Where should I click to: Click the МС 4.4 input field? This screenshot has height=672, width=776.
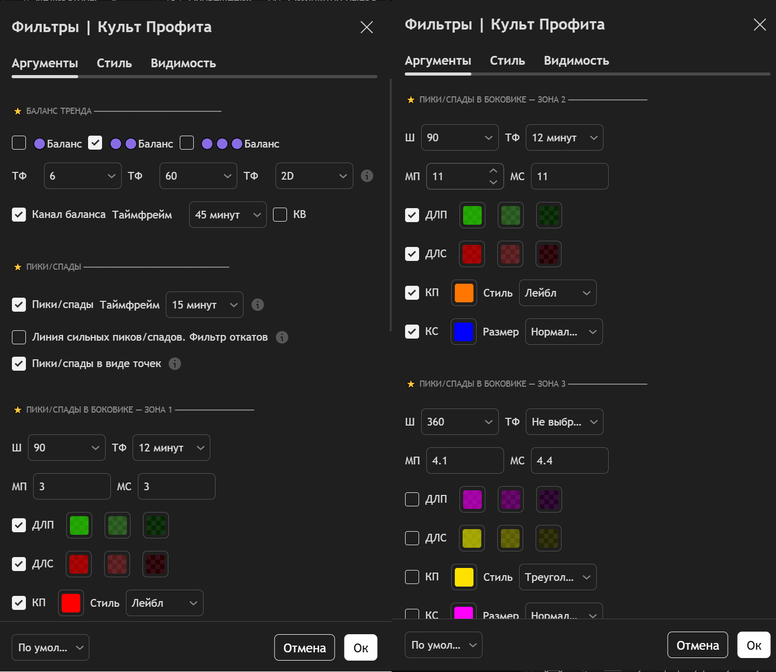(569, 461)
